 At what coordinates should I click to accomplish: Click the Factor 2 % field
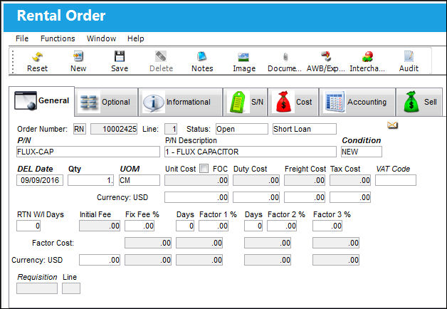click(x=282, y=226)
